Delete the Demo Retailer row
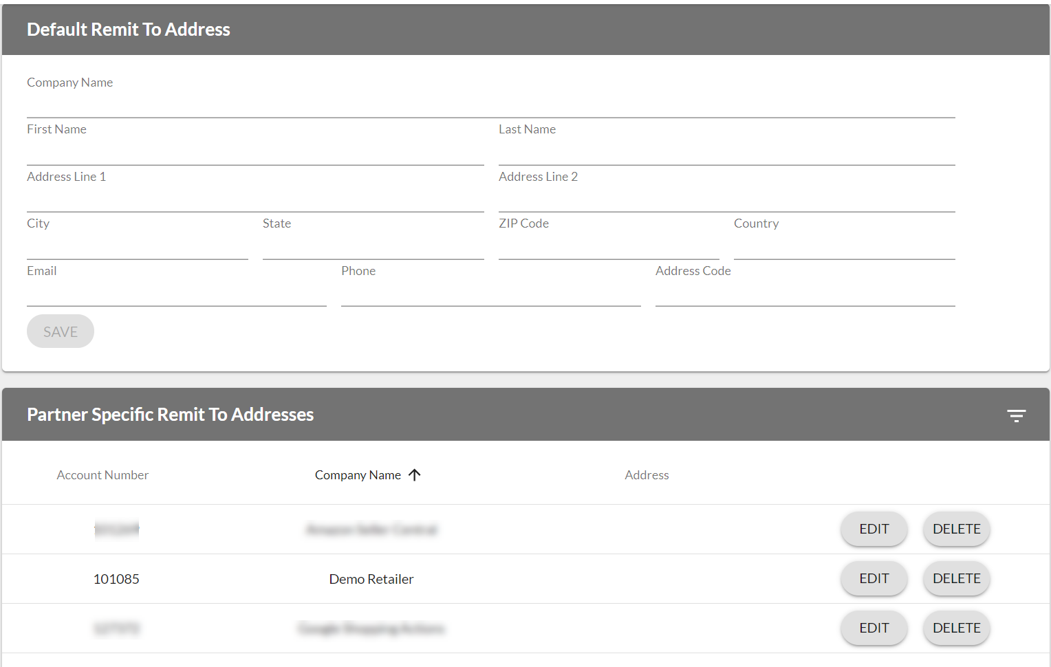Viewport: 1051px width, 667px height. click(956, 579)
